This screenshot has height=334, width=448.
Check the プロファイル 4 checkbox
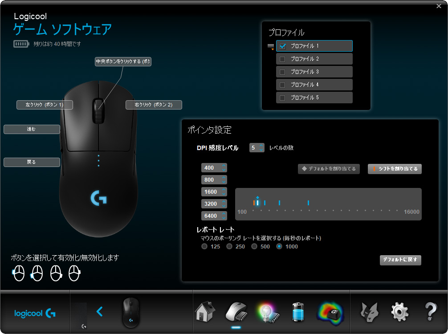282,85
